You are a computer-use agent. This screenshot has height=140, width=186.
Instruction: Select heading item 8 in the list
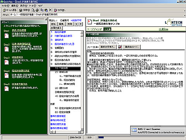(65, 60)
